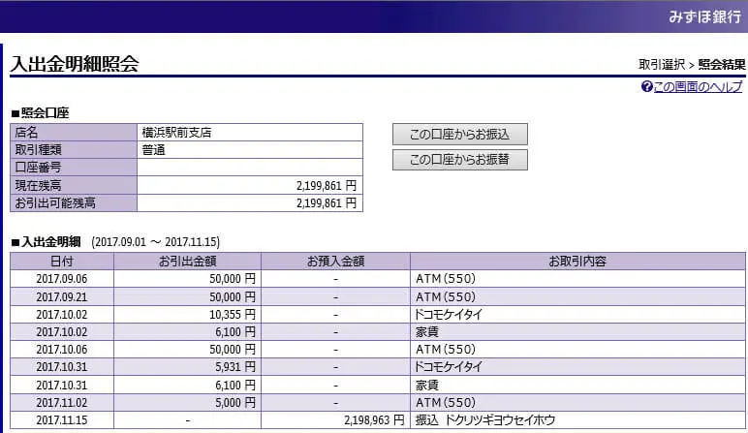
Task: Click the 2,198,963 円 deposit amount
Action: point(374,420)
